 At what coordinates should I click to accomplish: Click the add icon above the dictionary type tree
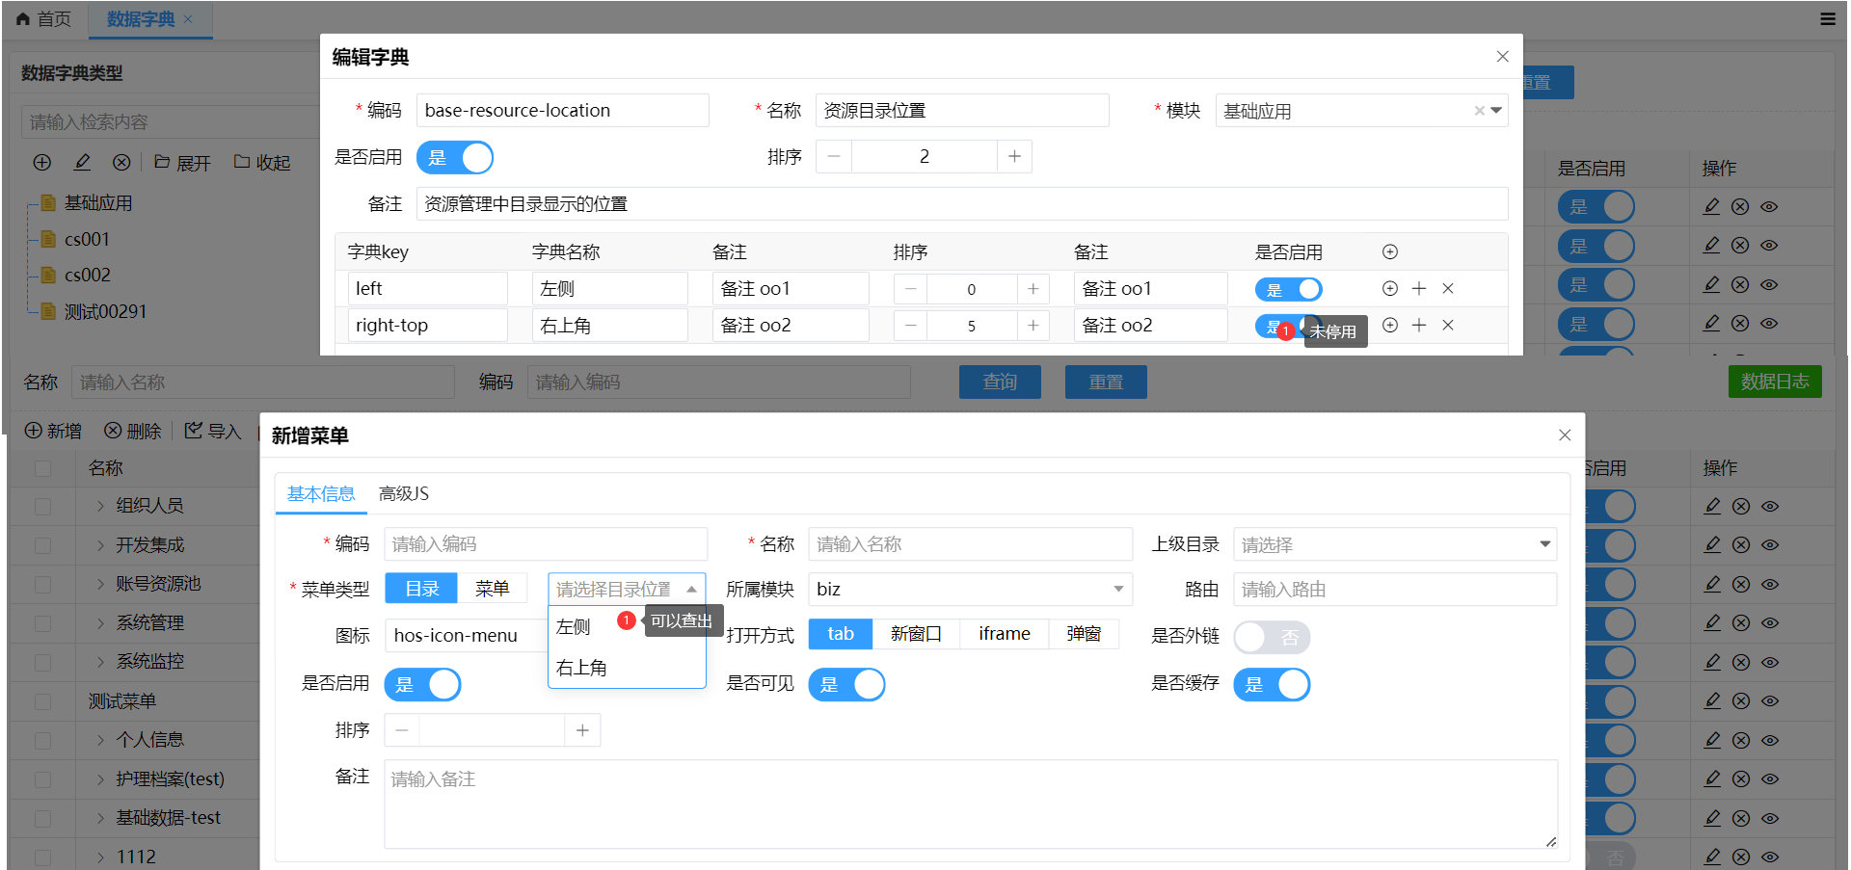click(x=41, y=162)
